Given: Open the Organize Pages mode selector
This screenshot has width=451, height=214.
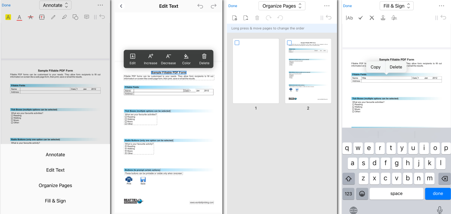Looking at the screenshot, I should (281, 6).
